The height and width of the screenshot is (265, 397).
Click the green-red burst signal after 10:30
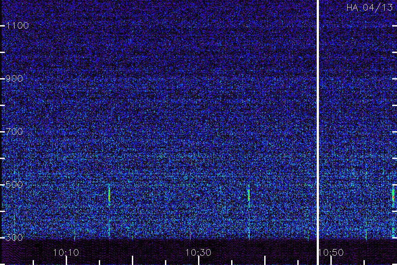[x=249, y=195]
